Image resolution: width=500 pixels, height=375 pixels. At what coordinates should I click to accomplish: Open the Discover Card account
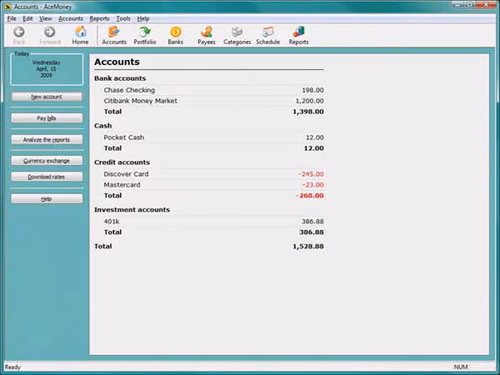(126, 174)
